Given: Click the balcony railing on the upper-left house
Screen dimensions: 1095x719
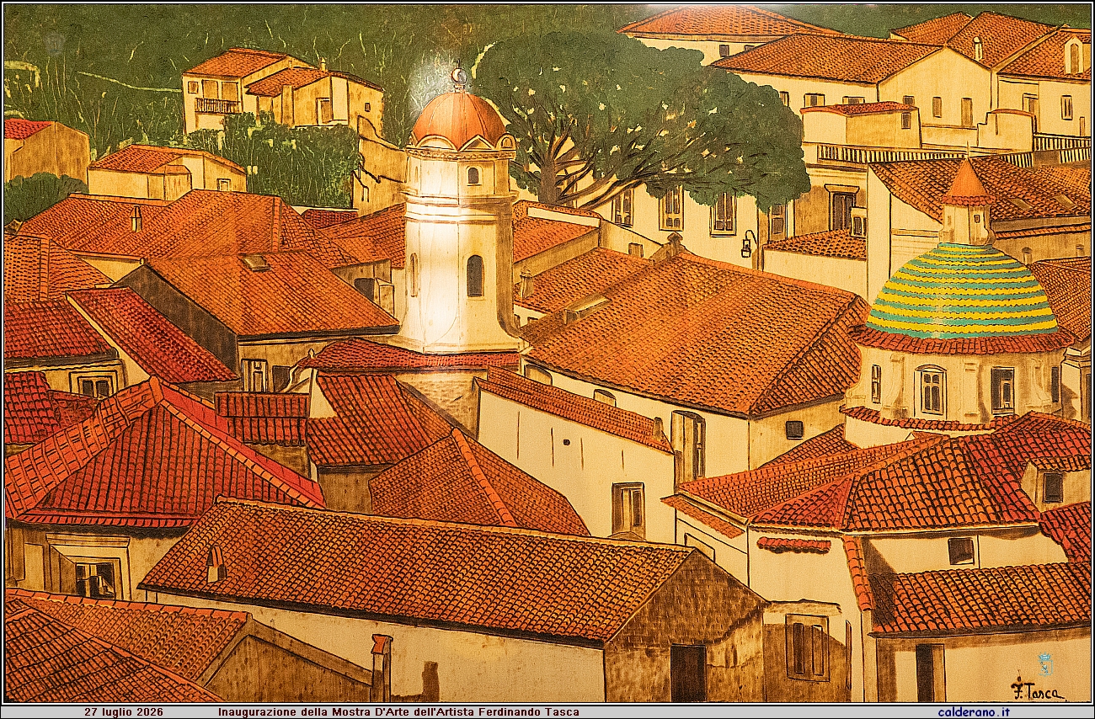Looking at the screenshot, I should pos(217,106).
